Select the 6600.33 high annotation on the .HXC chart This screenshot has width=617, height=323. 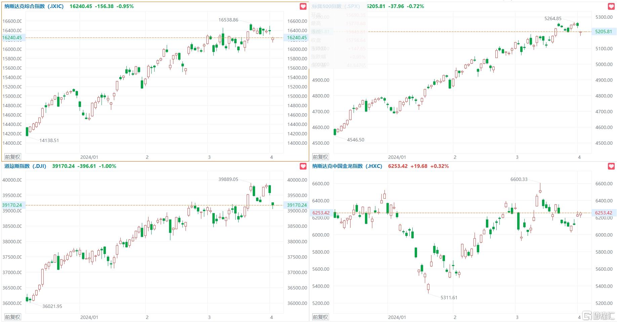pos(519,179)
